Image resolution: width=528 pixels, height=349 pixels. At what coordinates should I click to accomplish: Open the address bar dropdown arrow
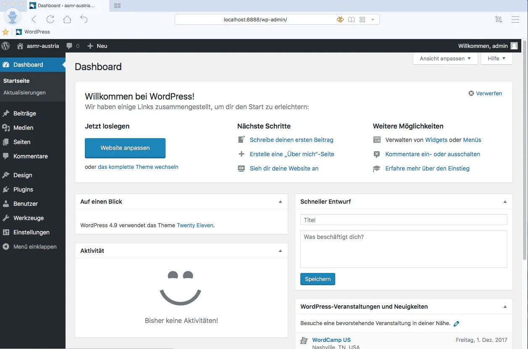click(x=373, y=20)
